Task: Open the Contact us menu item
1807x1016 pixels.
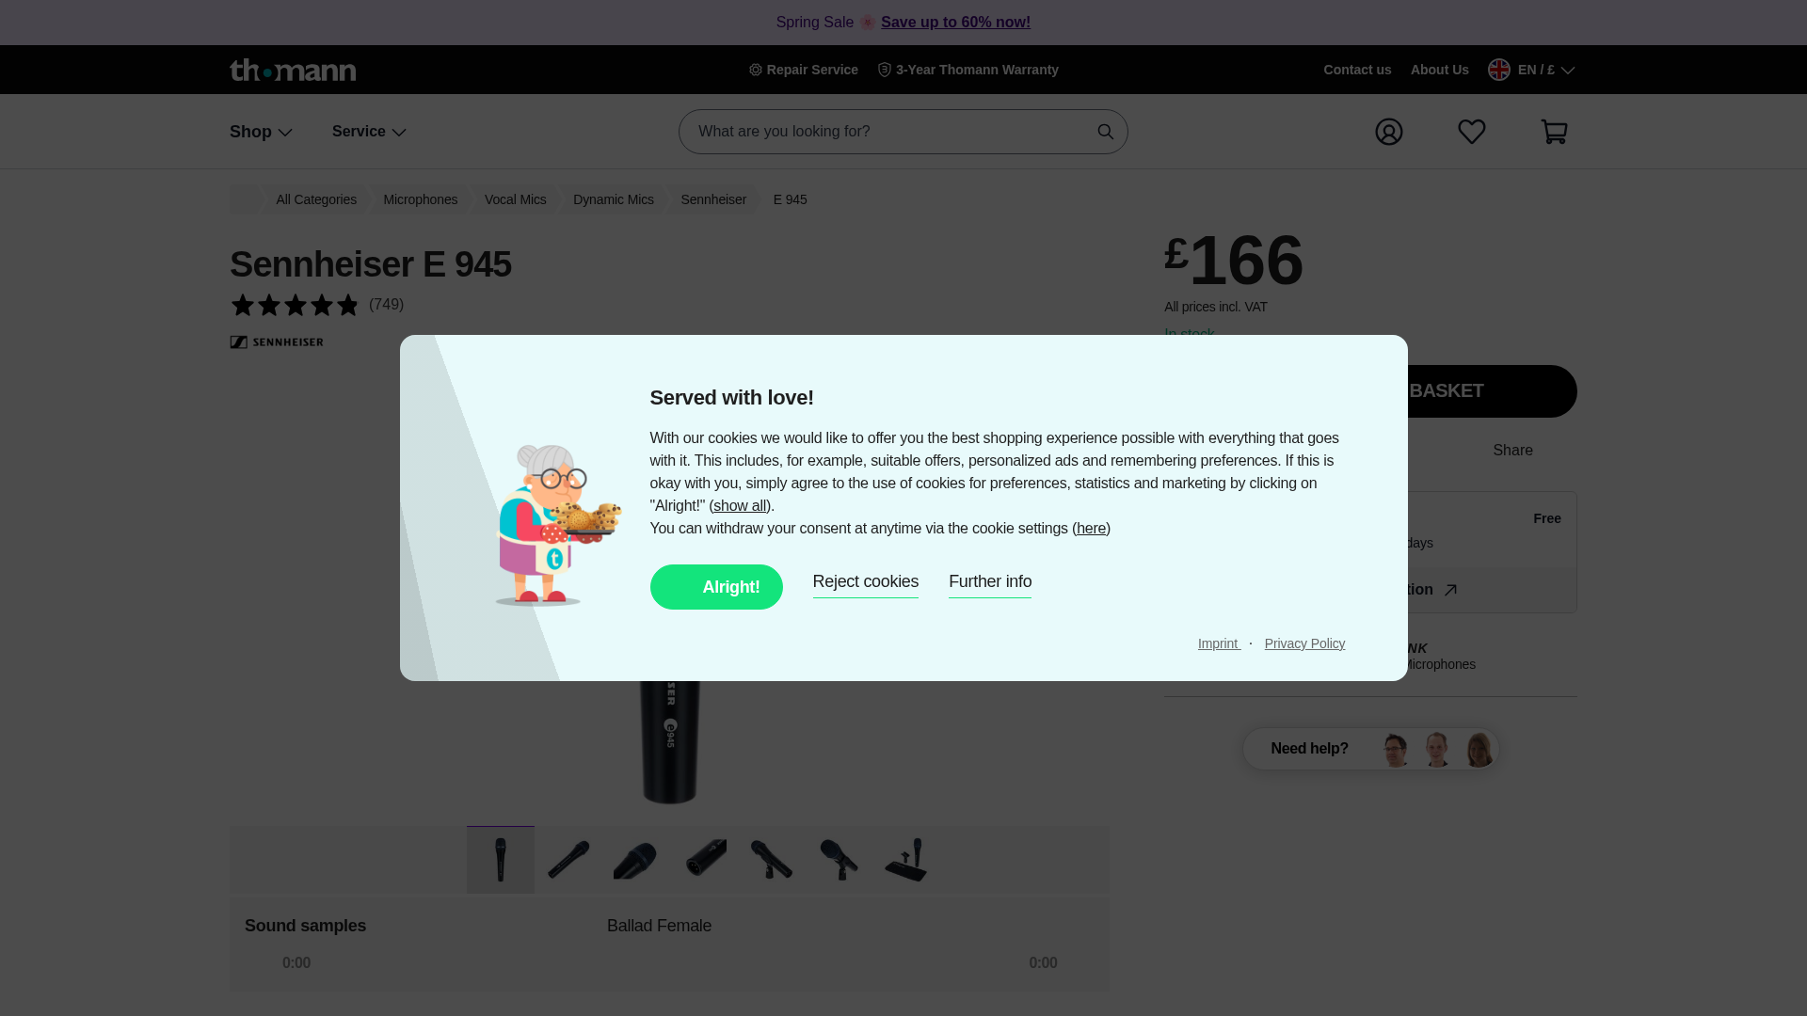Action: [x=1357, y=70]
